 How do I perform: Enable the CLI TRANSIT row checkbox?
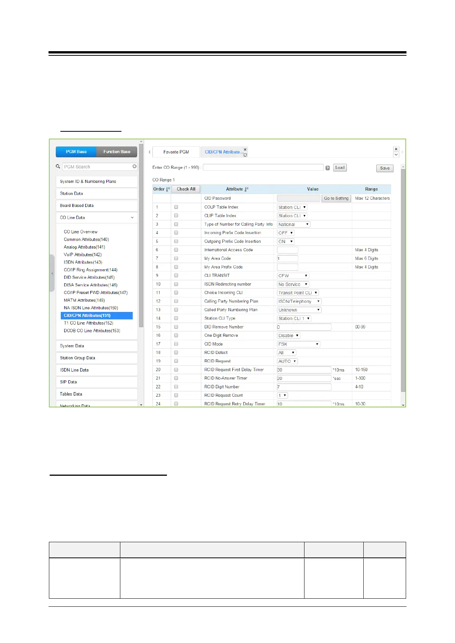176,275
